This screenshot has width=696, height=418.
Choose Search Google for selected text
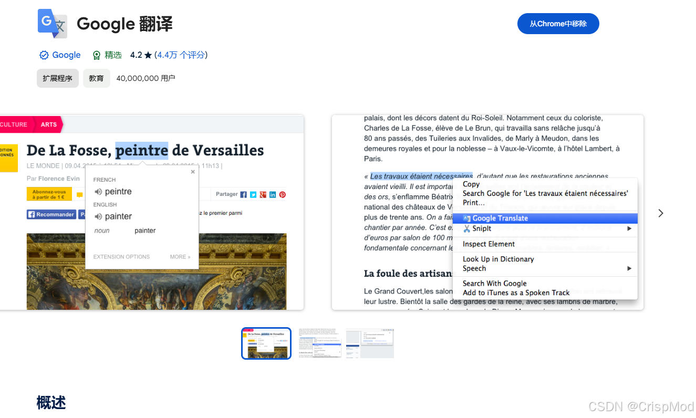pyautogui.click(x=545, y=193)
